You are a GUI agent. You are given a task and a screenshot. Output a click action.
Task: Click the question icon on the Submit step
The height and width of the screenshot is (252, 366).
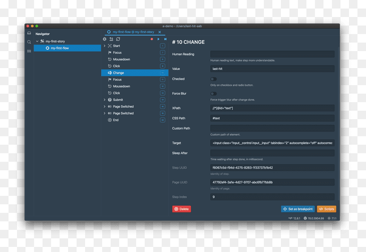click(110, 100)
